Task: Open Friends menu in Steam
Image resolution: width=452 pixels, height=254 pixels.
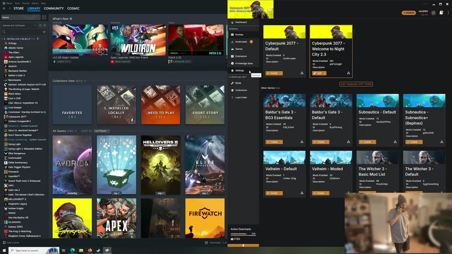Action: tap(26, 3)
